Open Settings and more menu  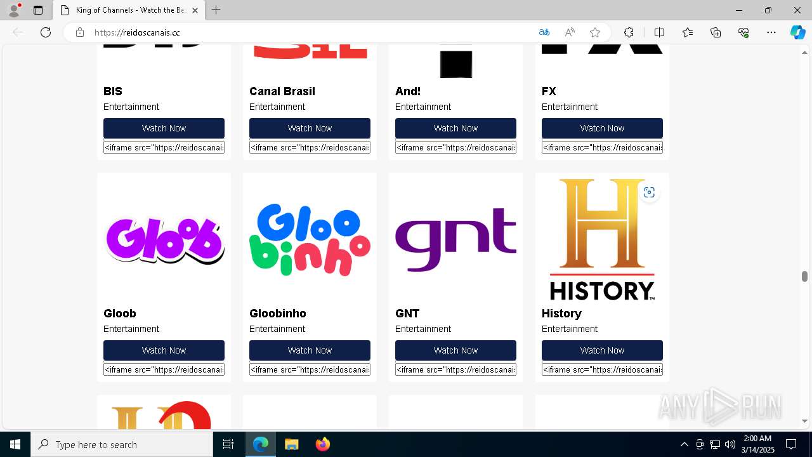(771, 32)
